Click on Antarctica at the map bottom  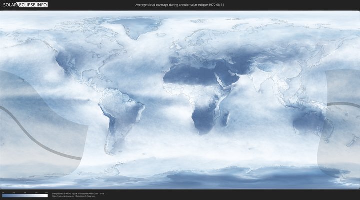pos(200,177)
